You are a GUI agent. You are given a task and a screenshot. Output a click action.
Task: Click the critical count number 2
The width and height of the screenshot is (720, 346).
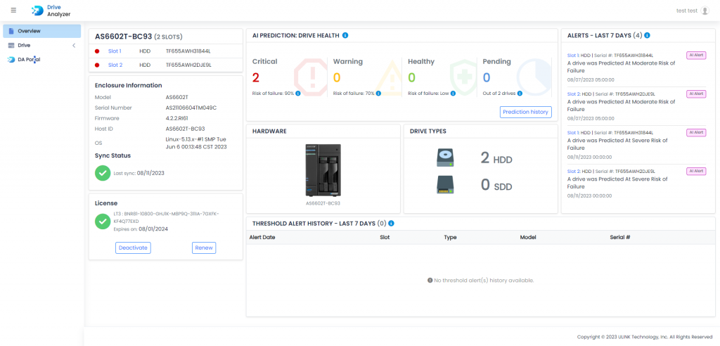256,77
